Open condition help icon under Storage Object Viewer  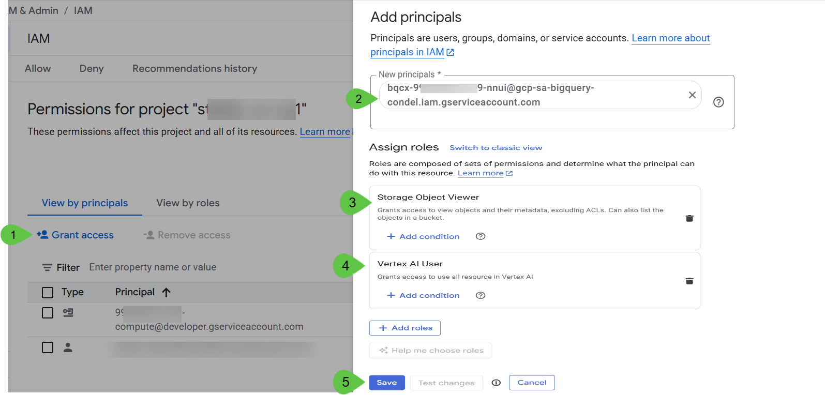(x=481, y=236)
